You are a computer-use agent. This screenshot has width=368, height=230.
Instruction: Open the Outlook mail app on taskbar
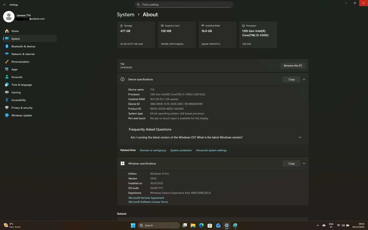pos(218,225)
